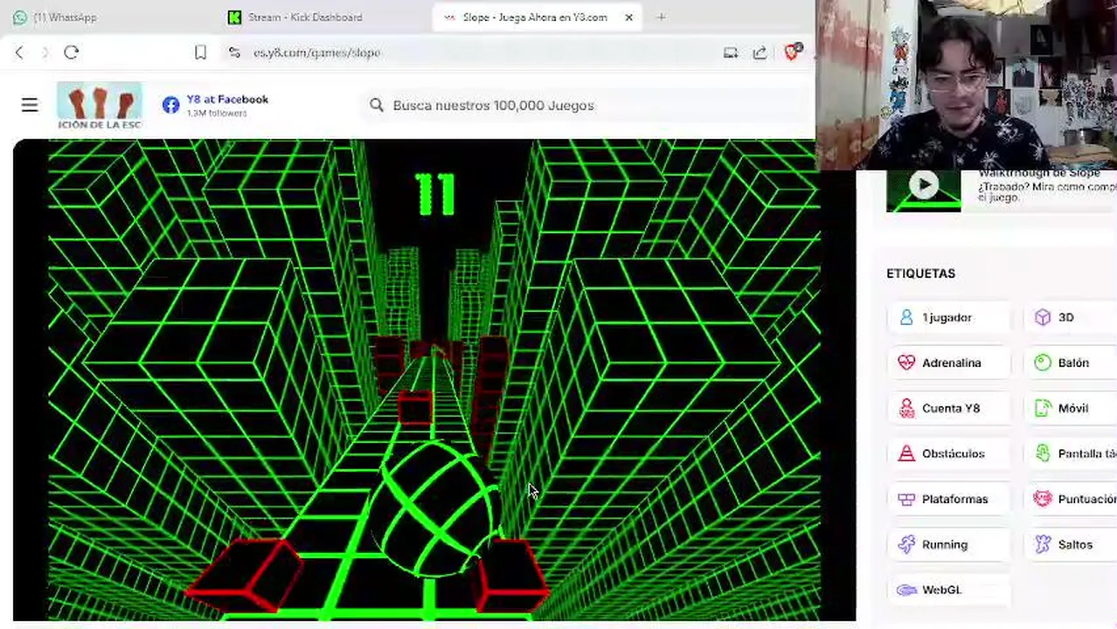Select the Puntuación tag

click(x=1071, y=499)
